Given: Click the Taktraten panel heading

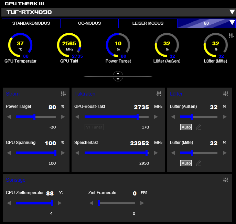Looking at the screenshot, I should pyautogui.click(x=85, y=94).
